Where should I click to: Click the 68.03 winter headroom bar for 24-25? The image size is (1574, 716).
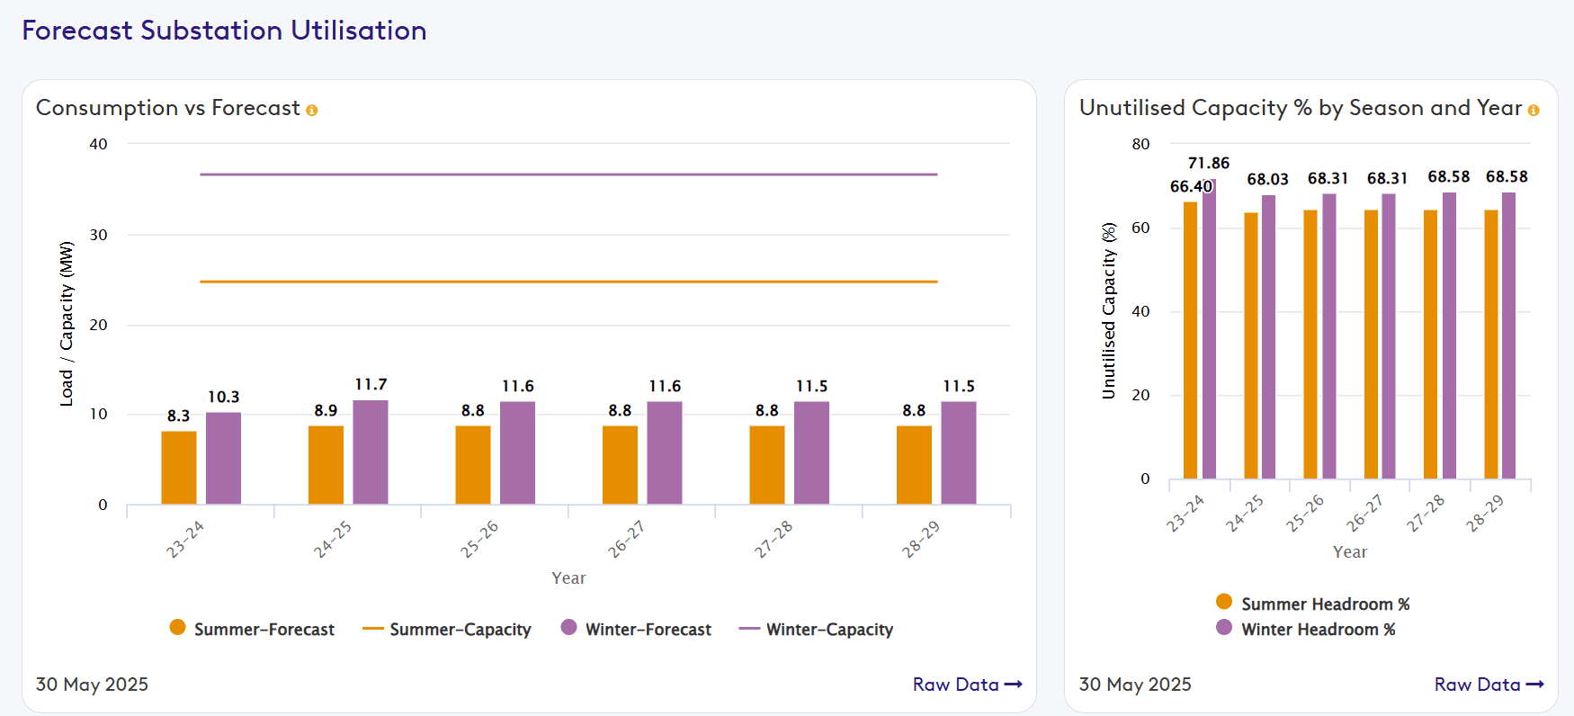1268,337
